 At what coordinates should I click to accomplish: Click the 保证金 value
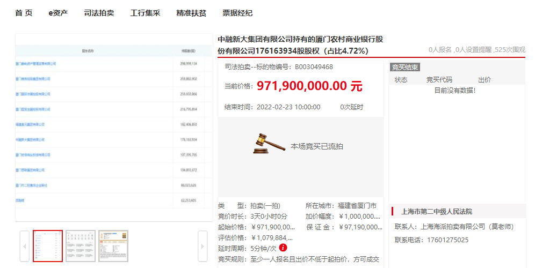360,227
